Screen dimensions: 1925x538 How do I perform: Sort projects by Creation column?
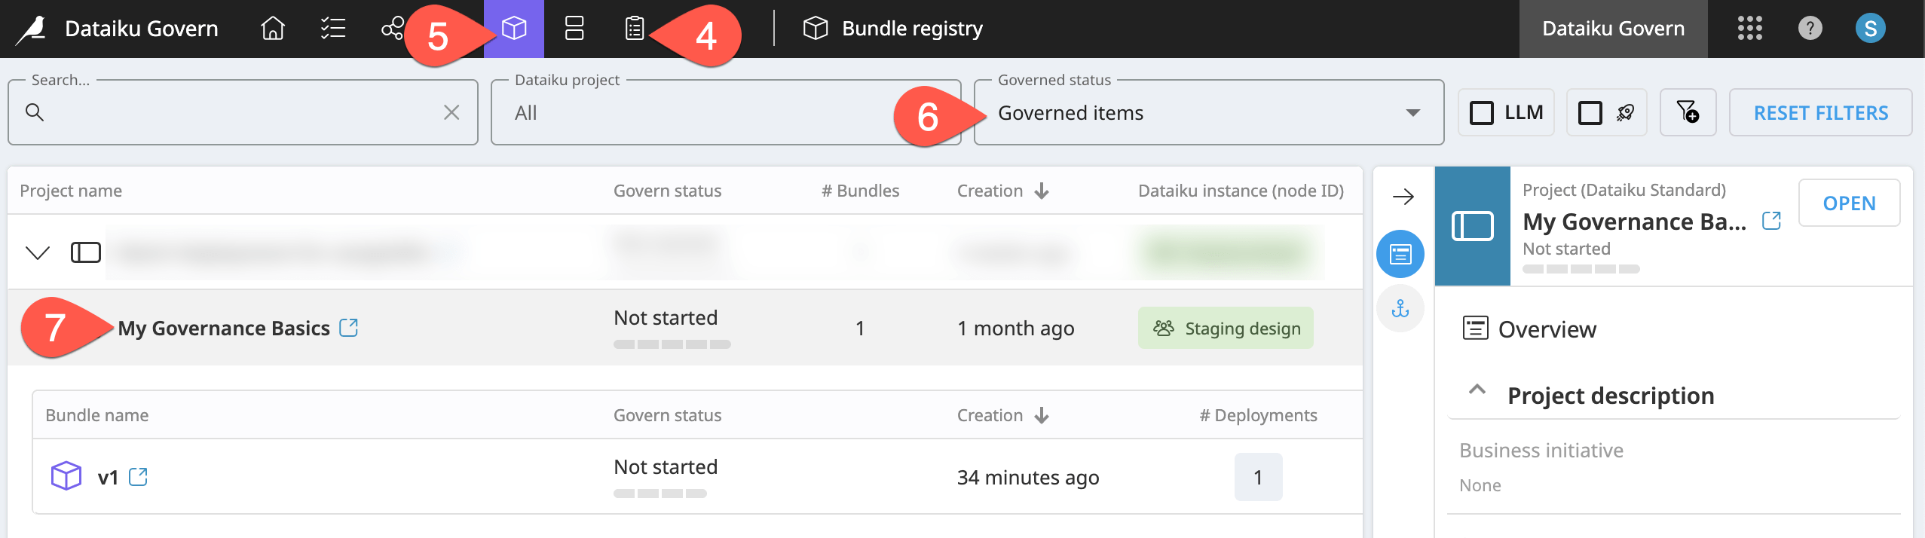pyautogui.click(x=1002, y=191)
